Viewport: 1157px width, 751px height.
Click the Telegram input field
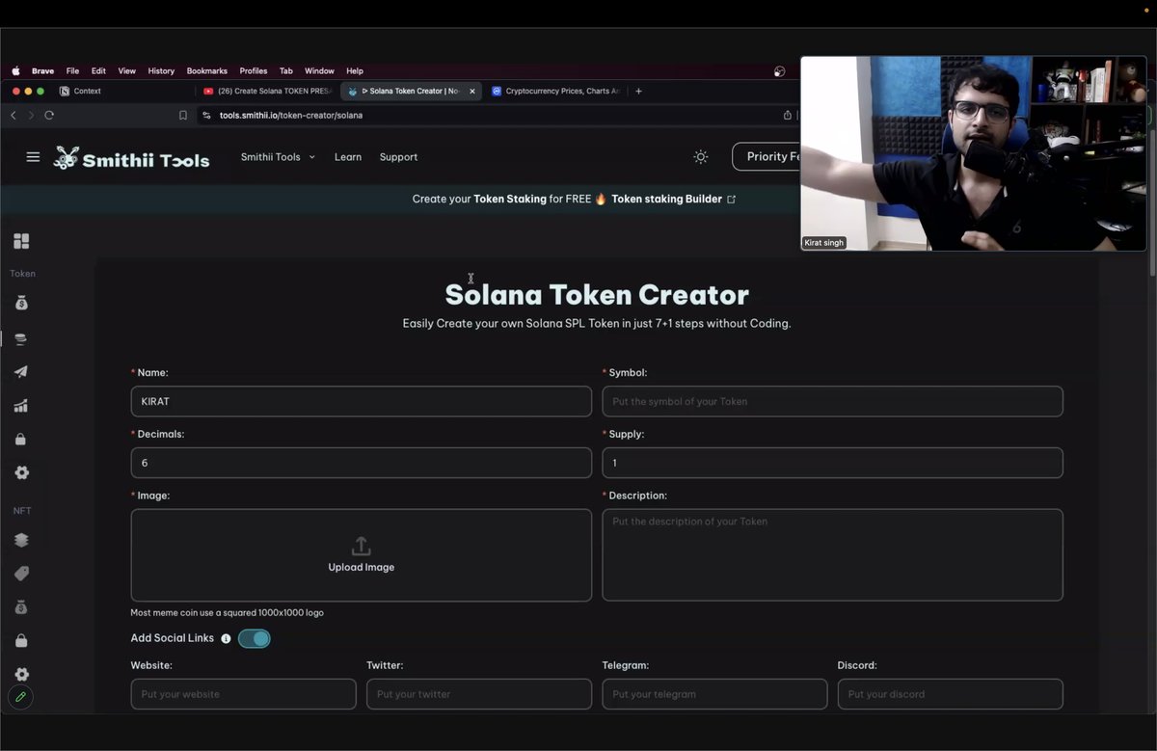pos(714,694)
